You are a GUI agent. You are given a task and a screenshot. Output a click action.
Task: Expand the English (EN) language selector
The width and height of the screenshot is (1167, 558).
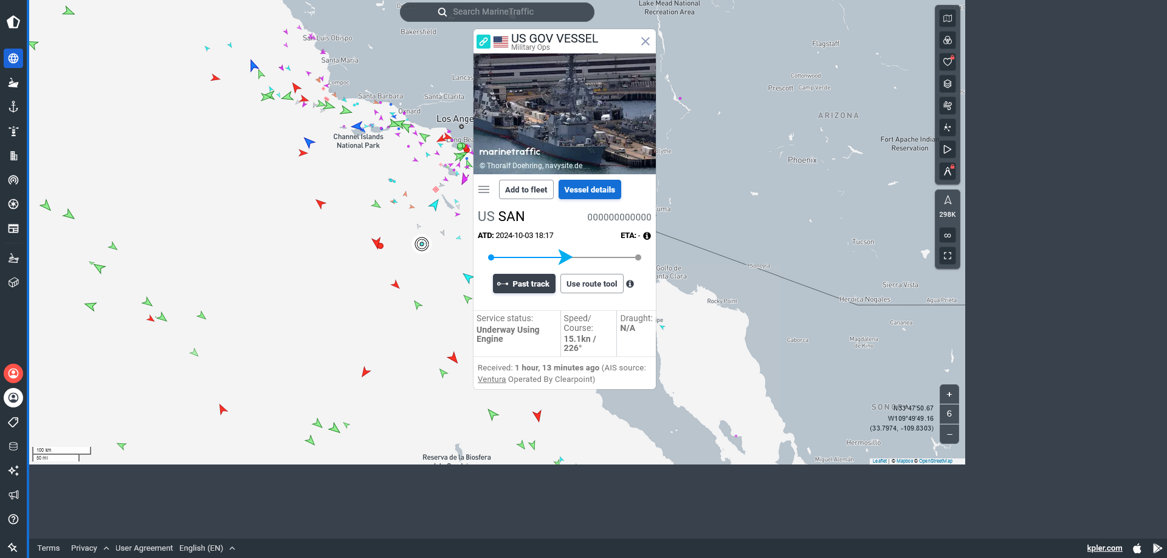click(x=207, y=548)
